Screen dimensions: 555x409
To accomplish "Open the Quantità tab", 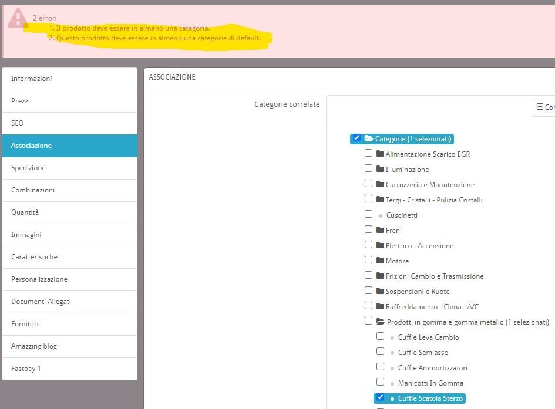I will (x=69, y=212).
